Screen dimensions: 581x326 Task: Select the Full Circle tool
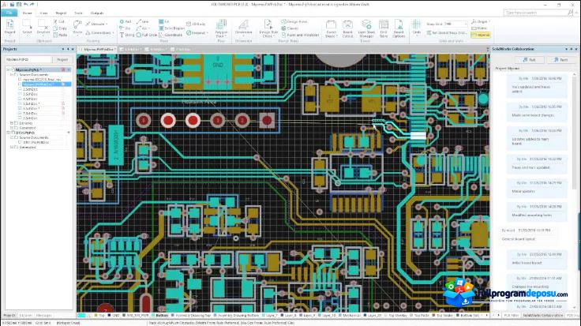[x=147, y=35]
